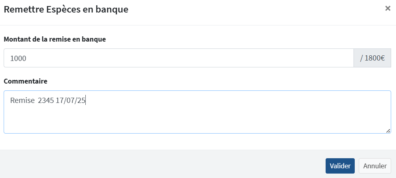Click the dialog title Remettre Espèces en banque
Viewport: 396px width, 178px height.
[x=66, y=9]
